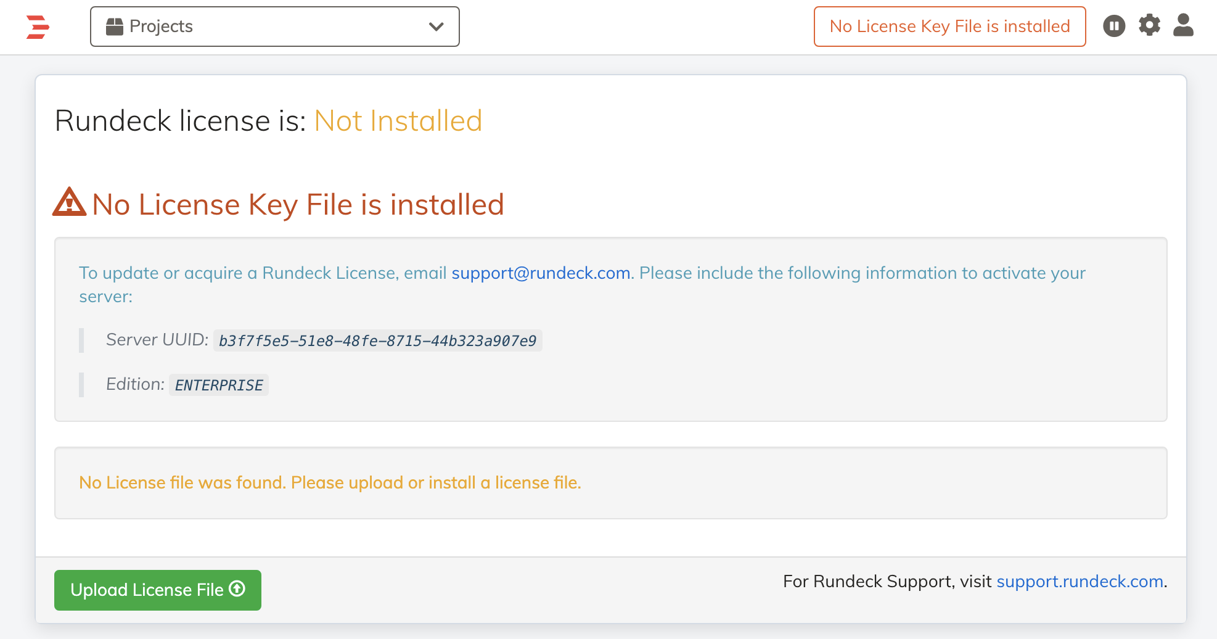1217x639 pixels.
Task: Open the Projects dropdown
Action: pos(274,27)
